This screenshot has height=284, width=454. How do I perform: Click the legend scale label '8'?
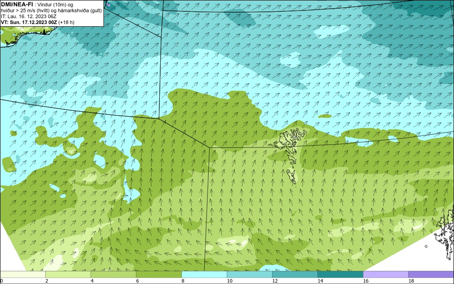[x=183, y=281]
